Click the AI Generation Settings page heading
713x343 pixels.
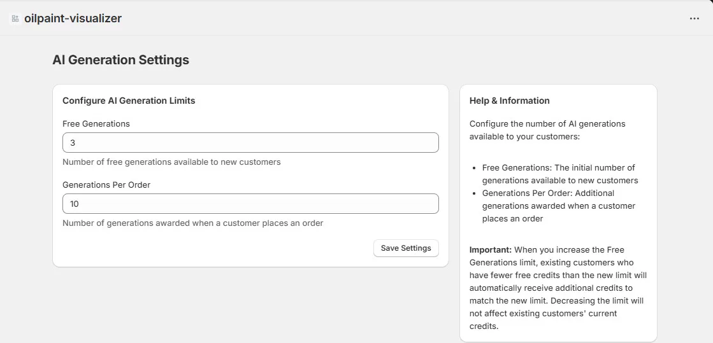pos(120,60)
